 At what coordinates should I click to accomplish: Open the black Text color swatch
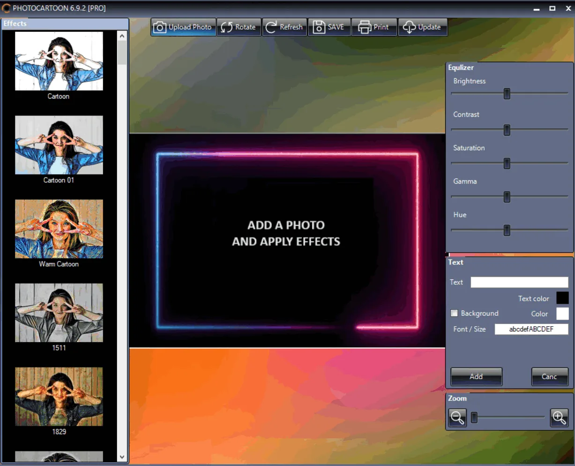pyautogui.click(x=562, y=298)
